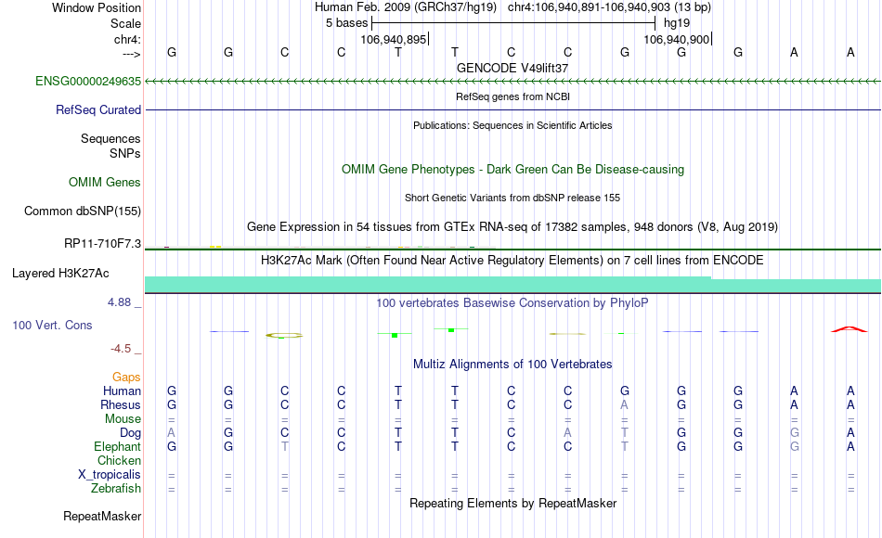
Task: Open the RefSeq Curated track label
Action: (97, 110)
